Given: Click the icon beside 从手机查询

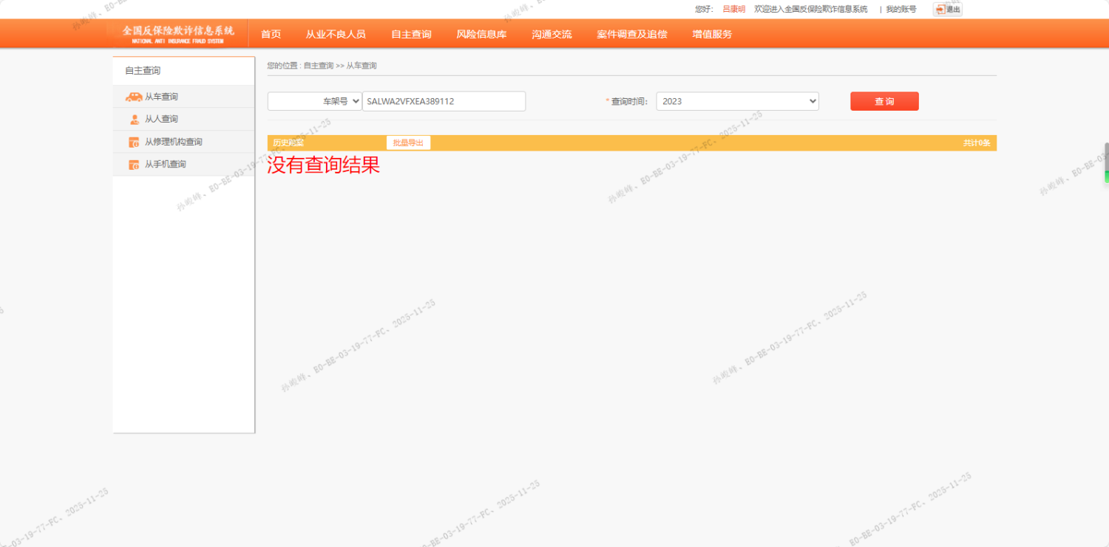Looking at the screenshot, I should (134, 165).
